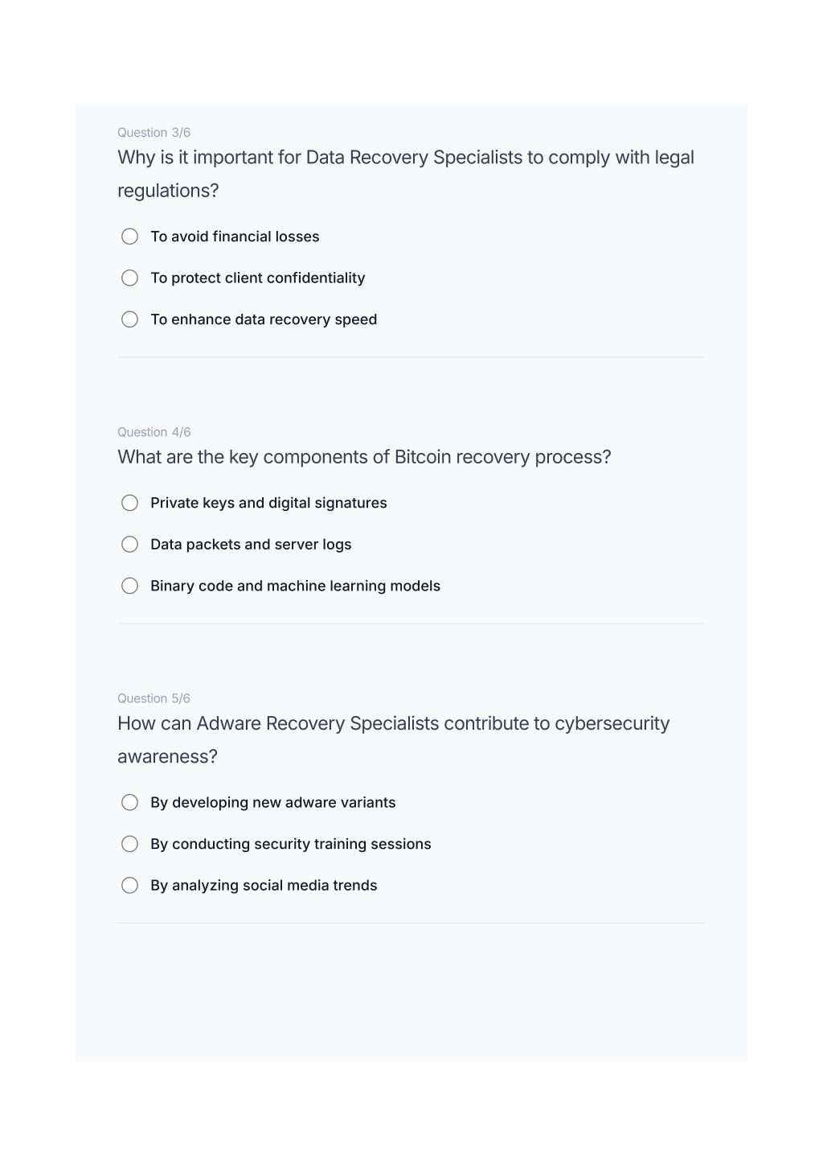Select 'By developing new adware variants' radio
Viewport: 823px width, 1165px height.
[129, 802]
